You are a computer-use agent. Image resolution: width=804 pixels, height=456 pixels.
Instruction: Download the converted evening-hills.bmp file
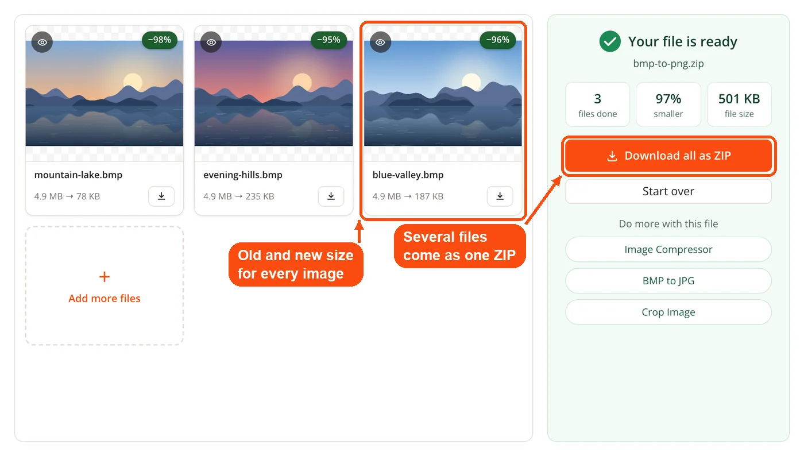pos(331,196)
